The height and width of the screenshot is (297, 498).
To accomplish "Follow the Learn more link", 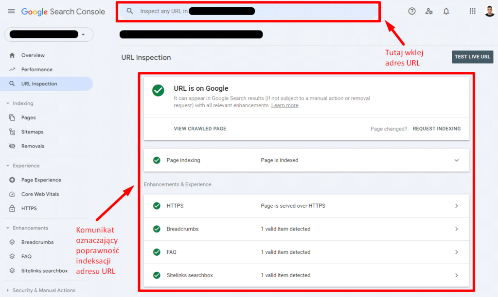I will [285, 105].
